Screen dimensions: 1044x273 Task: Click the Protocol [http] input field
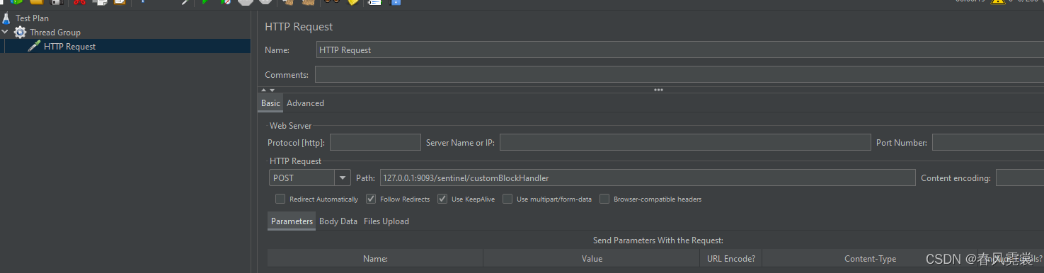pos(375,142)
